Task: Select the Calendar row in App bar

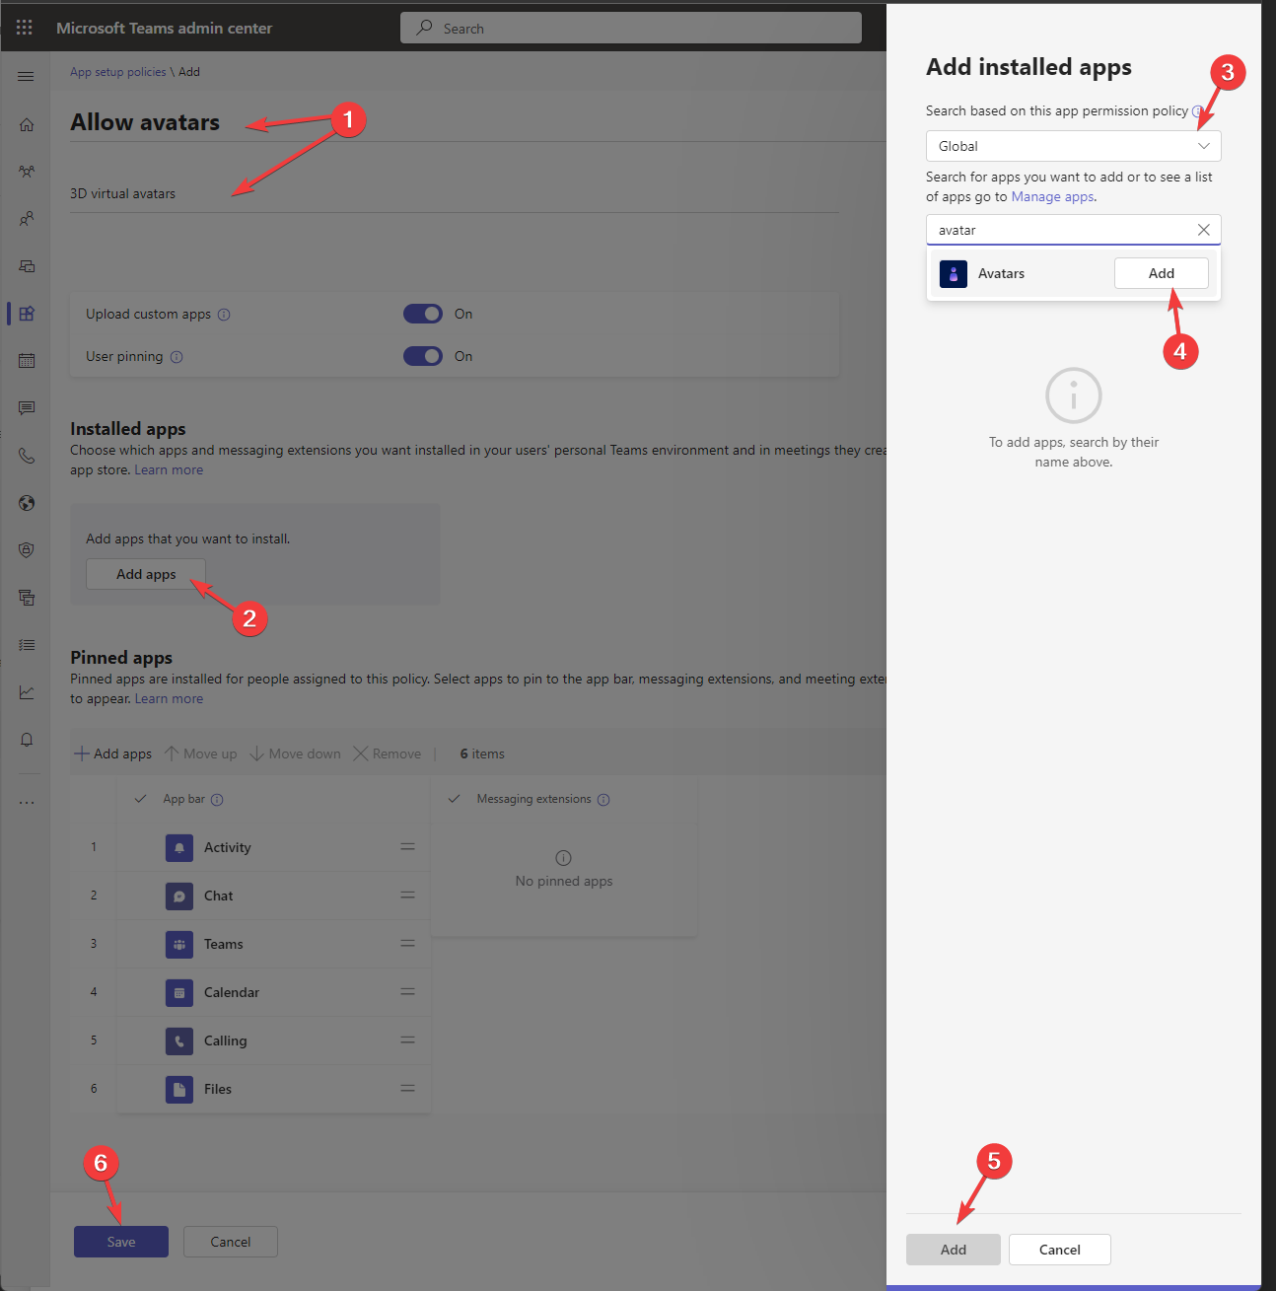Action: click(x=273, y=992)
